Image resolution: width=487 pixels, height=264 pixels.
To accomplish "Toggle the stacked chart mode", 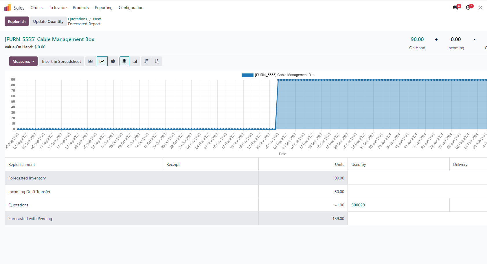I will point(124,61).
